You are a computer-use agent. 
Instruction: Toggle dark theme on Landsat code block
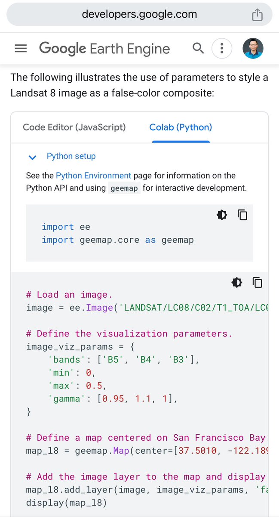tap(236, 282)
